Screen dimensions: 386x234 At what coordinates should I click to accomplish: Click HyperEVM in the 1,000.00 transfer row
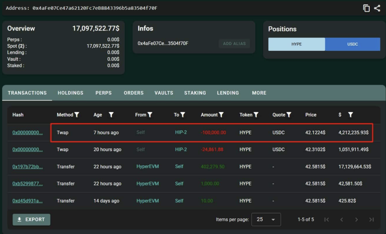coord(148,184)
